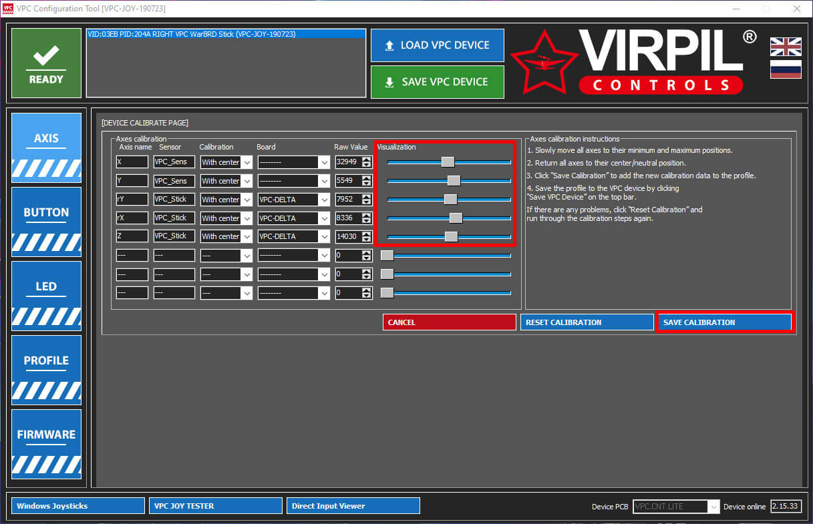This screenshot has width=813, height=524.
Task: Click SAVE VPC DEVICE button
Action: pos(438,82)
